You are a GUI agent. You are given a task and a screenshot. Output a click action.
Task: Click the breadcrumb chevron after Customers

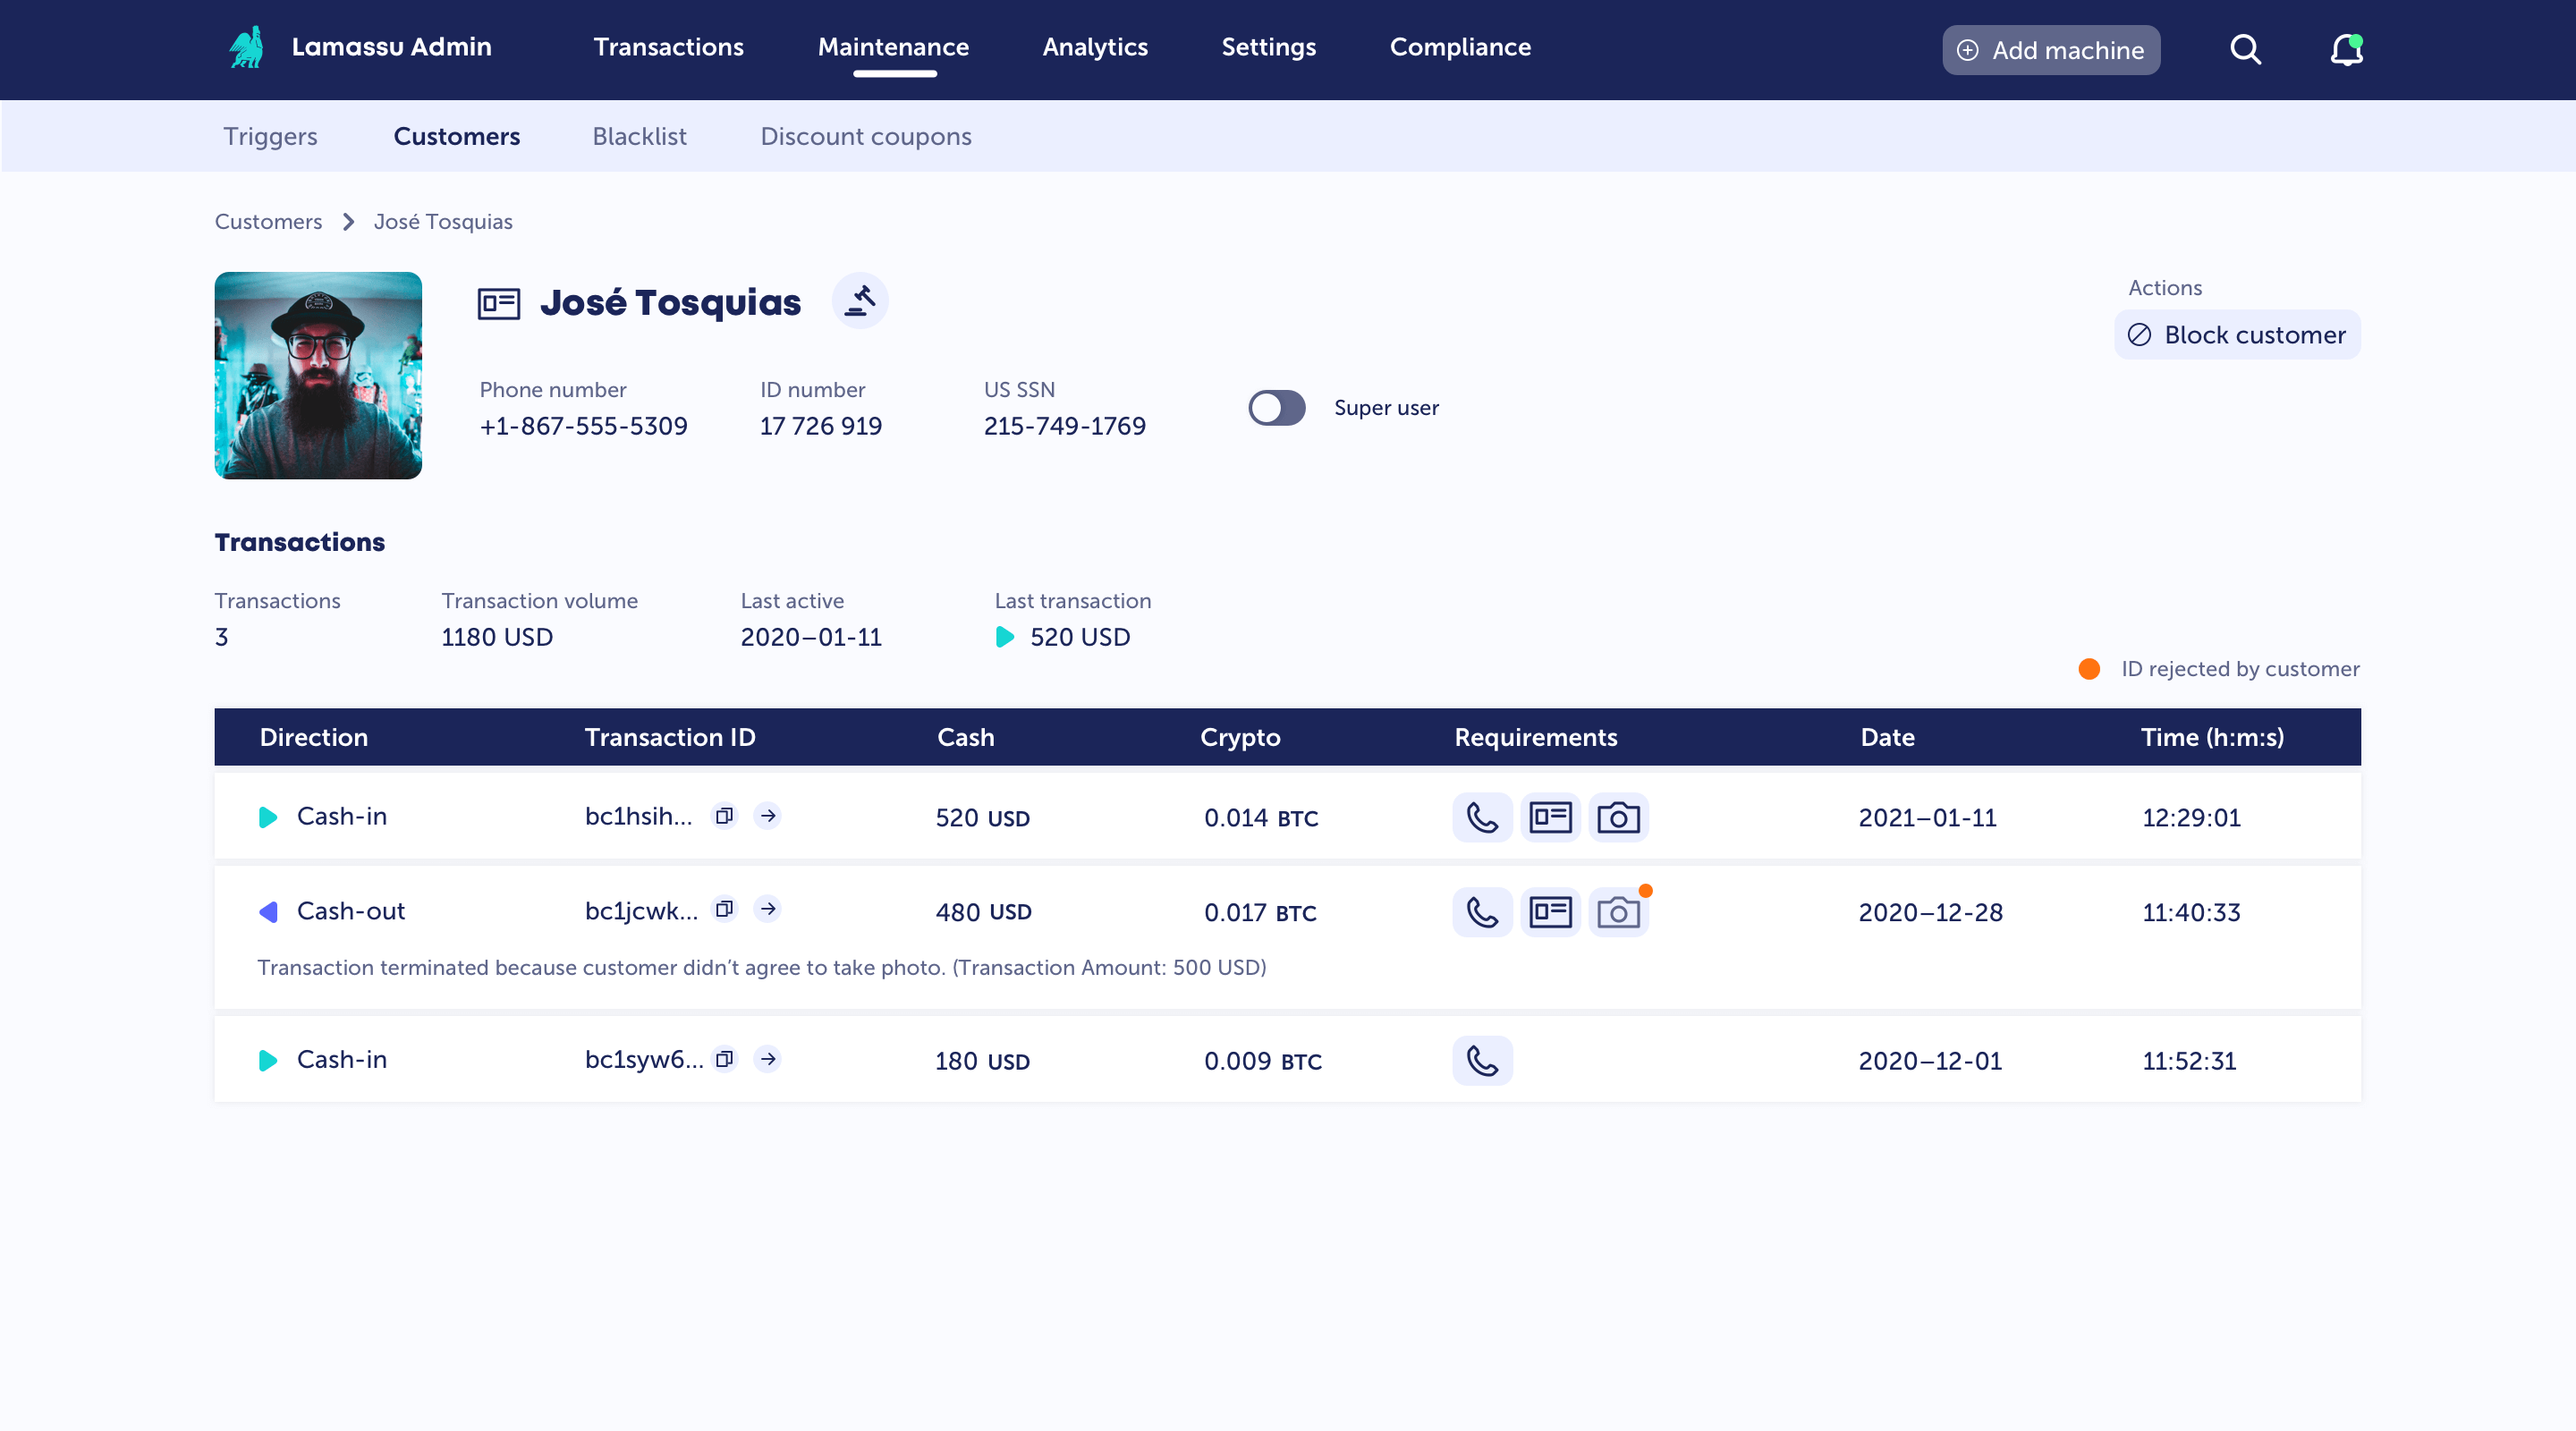(x=348, y=222)
